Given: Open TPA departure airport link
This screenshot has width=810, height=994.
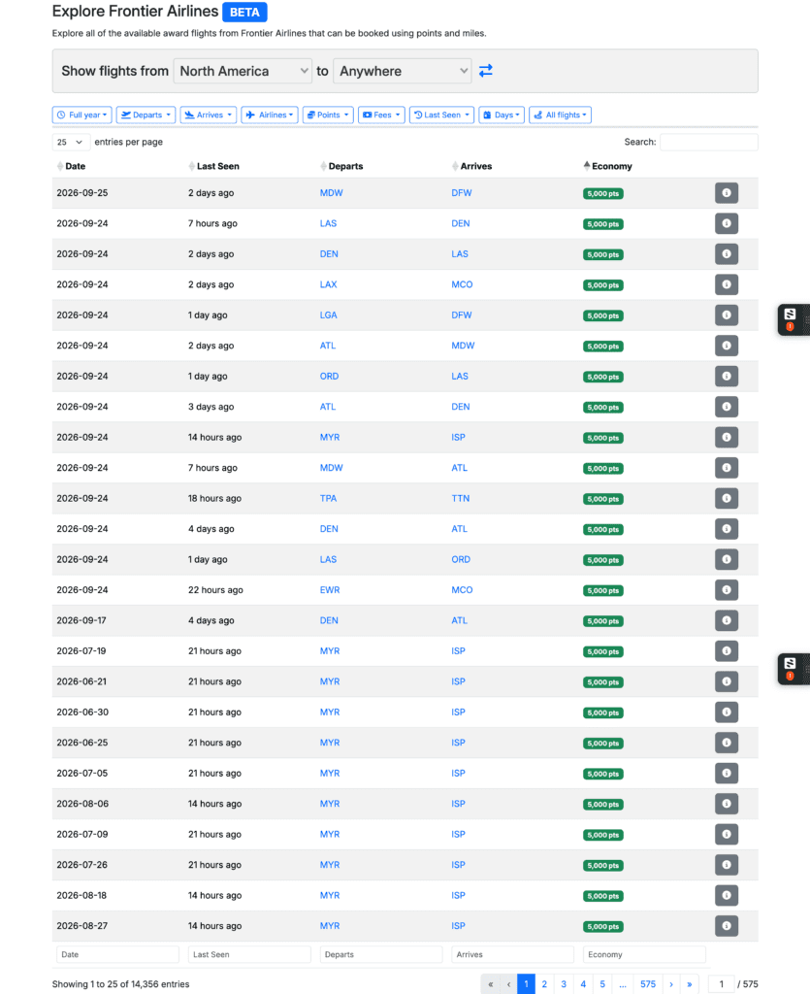Looking at the screenshot, I should [x=328, y=498].
